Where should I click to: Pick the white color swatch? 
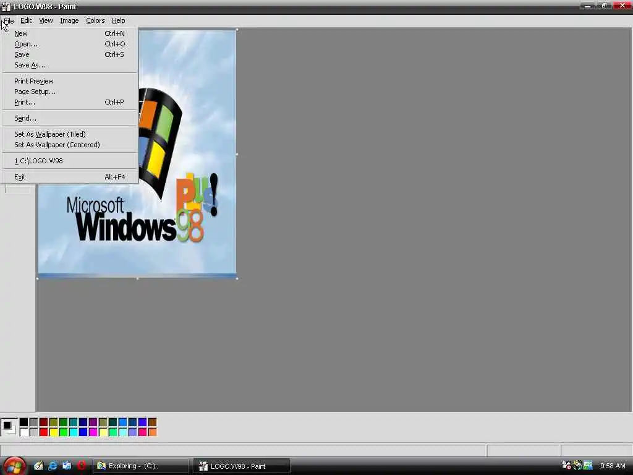click(24, 432)
